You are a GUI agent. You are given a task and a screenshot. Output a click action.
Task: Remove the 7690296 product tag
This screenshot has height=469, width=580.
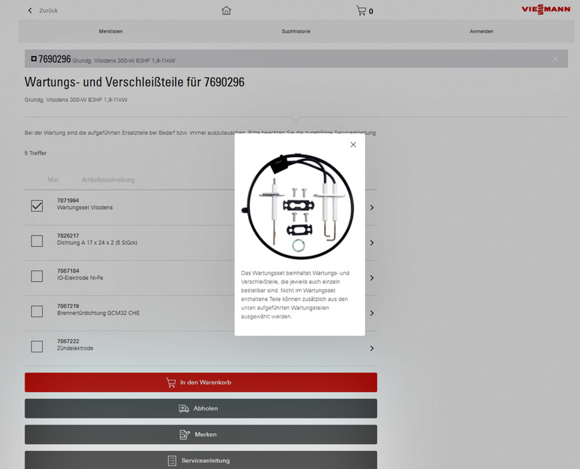555,59
